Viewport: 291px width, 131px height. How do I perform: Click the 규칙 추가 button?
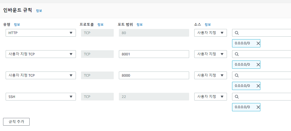[16, 122]
